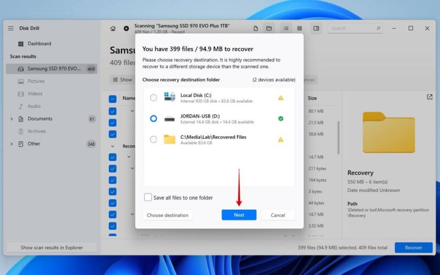Click the Show filter button
The image size is (440, 275).
coord(122,80)
